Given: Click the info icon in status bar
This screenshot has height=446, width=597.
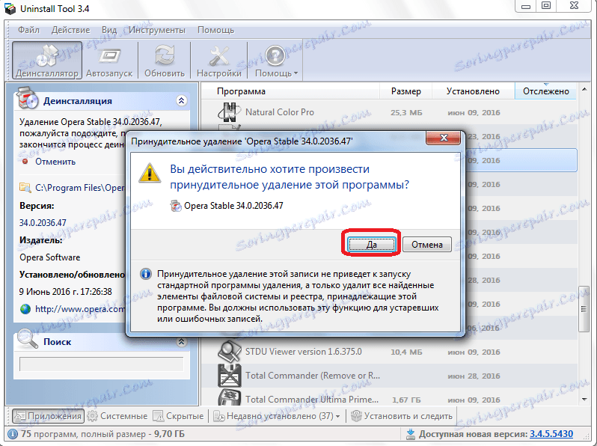Looking at the screenshot, I should pyautogui.click(x=13, y=434).
